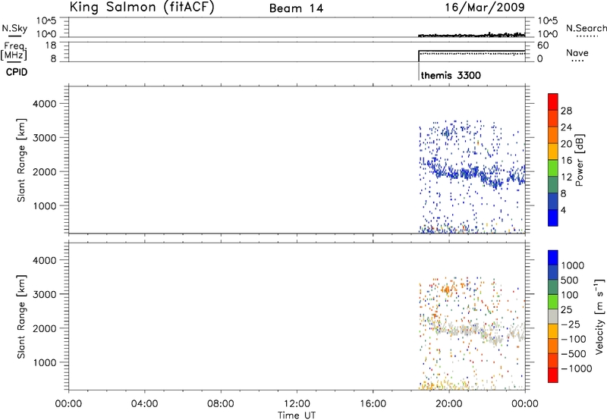Click yellow power segment between 16 and 20
Viewport: 607px width, 420px height.
click(553, 152)
